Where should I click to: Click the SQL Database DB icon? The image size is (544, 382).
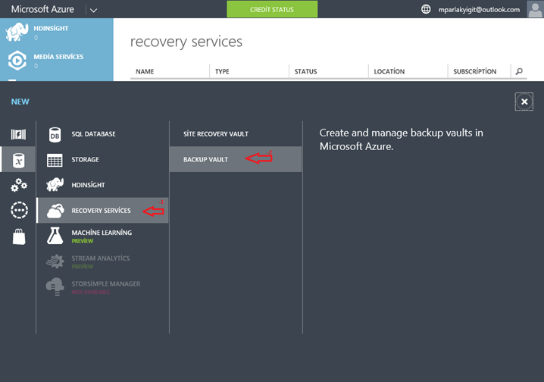click(55, 135)
